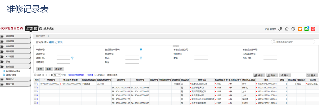Go to previous page arrow
Screen dimensions: 319x105
[x=46, y=75]
